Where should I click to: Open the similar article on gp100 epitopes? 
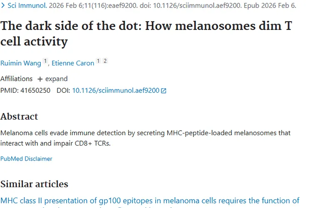click(x=150, y=201)
